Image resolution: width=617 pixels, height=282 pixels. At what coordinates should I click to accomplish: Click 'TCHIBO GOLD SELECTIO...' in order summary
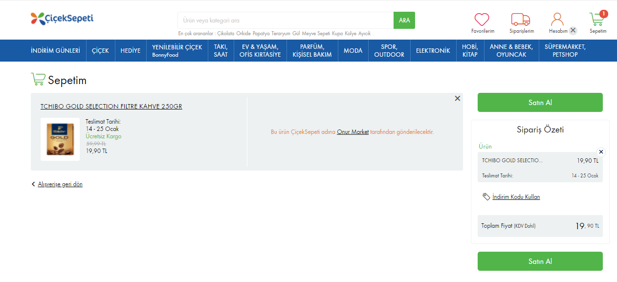pos(512,160)
